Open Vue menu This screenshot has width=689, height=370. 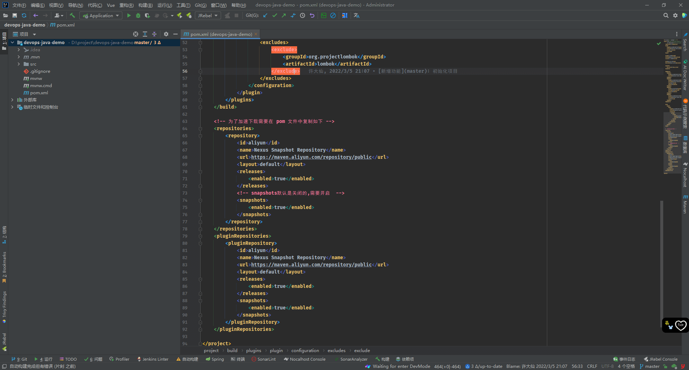[x=111, y=5]
